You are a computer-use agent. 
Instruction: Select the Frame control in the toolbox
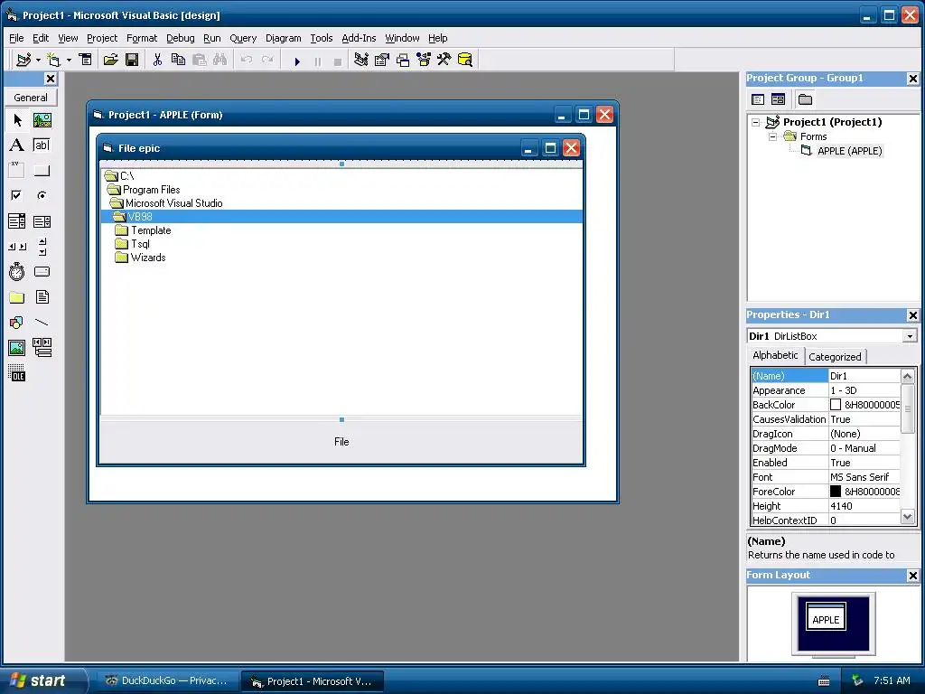(x=17, y=170)
